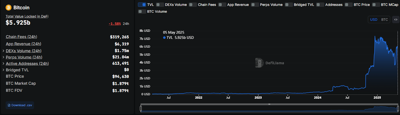Download the .csv data file
The image size is (400, 115).
point(20,105)
